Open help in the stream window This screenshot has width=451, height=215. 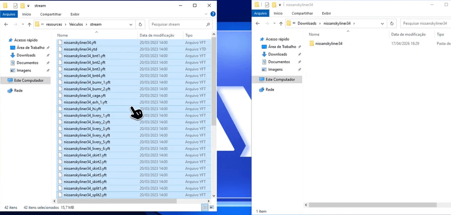tap(213, 14)
